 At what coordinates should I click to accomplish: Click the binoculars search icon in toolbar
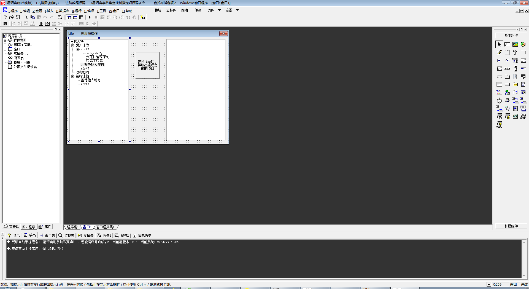[143, 17]
